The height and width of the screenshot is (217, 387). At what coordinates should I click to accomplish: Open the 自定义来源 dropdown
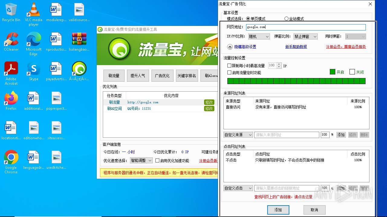(238, 135)
